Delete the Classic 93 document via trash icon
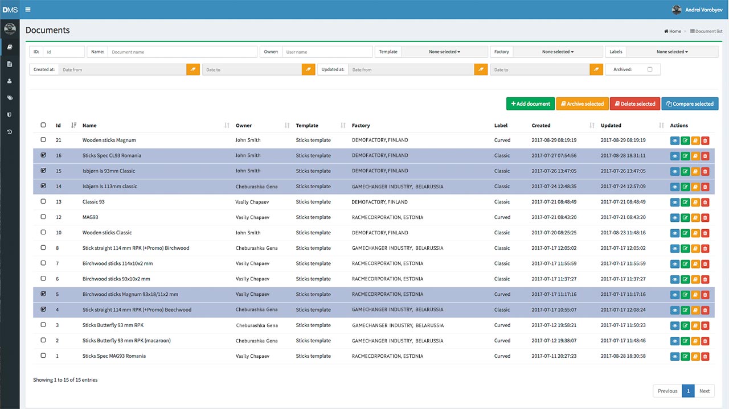The width and height of the screenshot is (729, 409). pyautogui.click(x=705, y=203)
